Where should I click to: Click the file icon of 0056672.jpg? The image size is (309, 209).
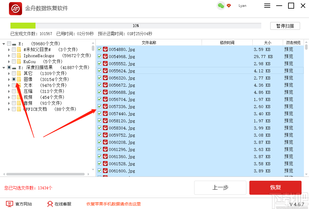(x=105, y=85)
